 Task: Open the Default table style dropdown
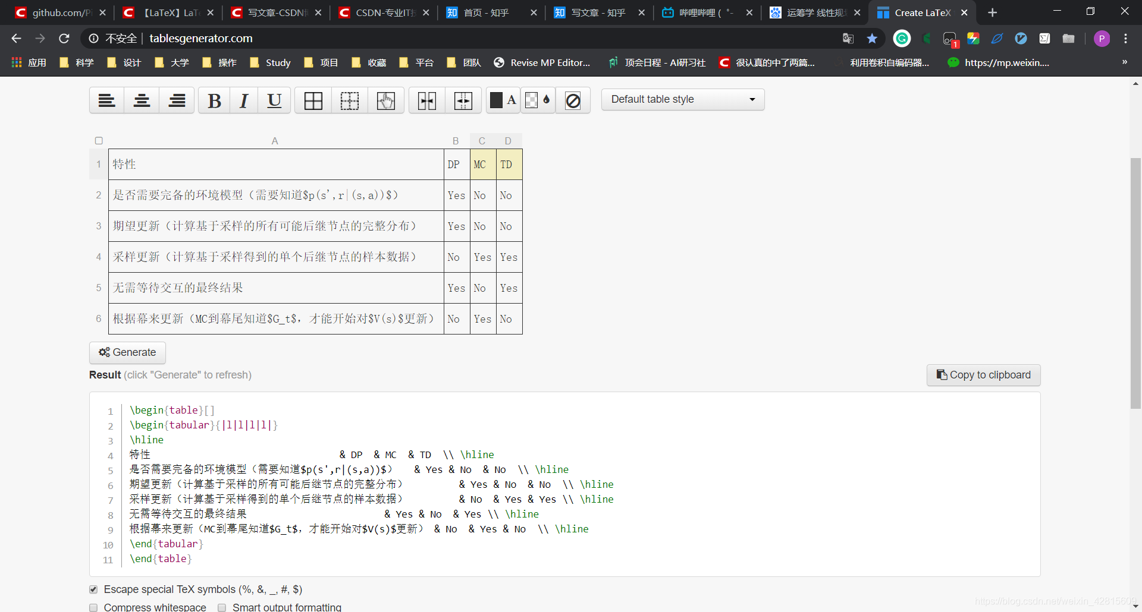(x=683, y=99)
